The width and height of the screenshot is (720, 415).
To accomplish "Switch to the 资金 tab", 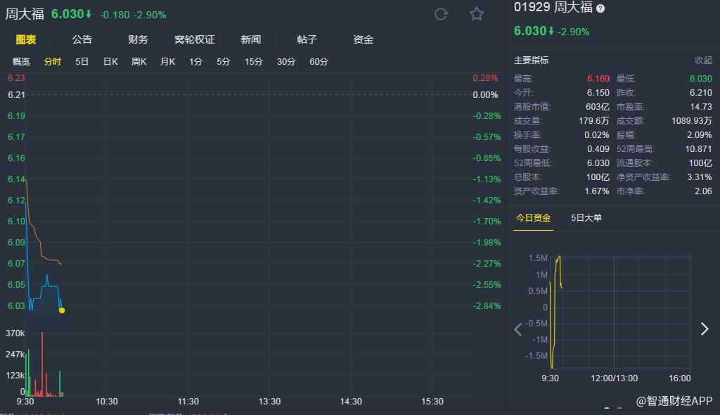I will [x=364, y=39].
